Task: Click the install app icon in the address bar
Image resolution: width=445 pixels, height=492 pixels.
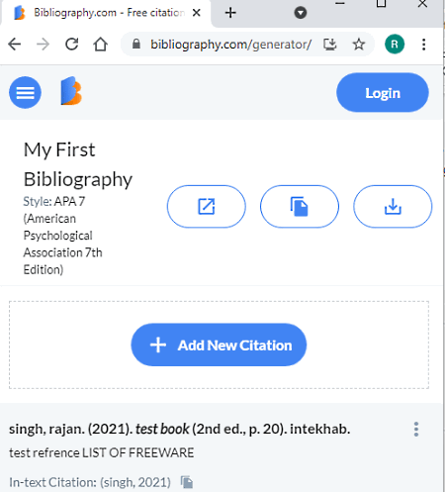Action: coord(330,45)
